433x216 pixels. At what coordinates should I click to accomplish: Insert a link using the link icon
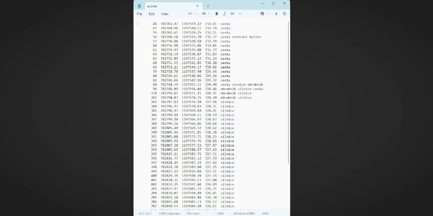pyautogui.click(x=232, y=13)
